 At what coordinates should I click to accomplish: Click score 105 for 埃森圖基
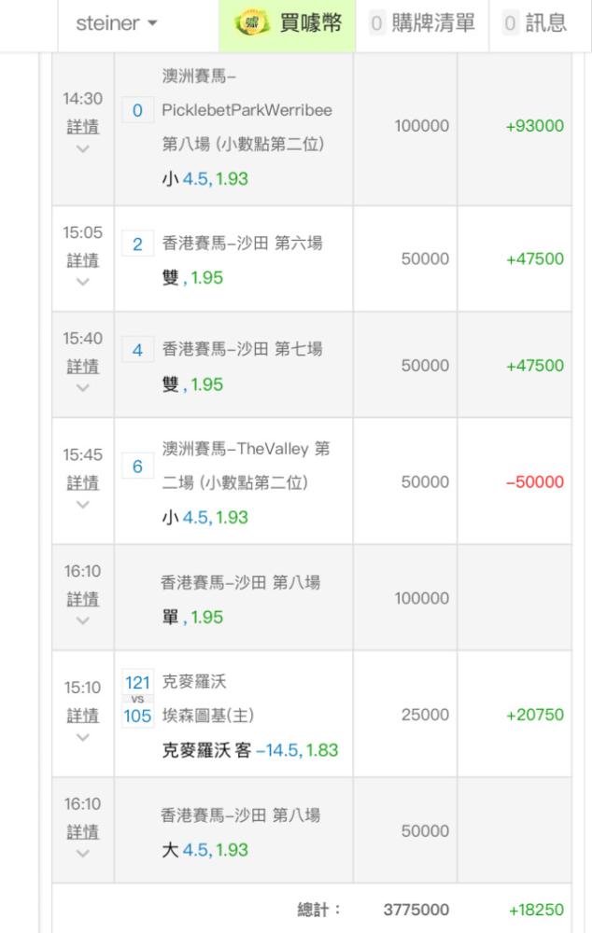(x=137, y=717)
